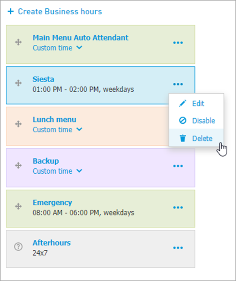Click the move handle on Emergency row

pyautogui.click(x=18, y=206)
